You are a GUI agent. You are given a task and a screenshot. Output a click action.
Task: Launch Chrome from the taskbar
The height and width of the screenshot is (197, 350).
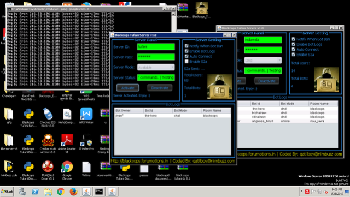[x=61, y=192]
